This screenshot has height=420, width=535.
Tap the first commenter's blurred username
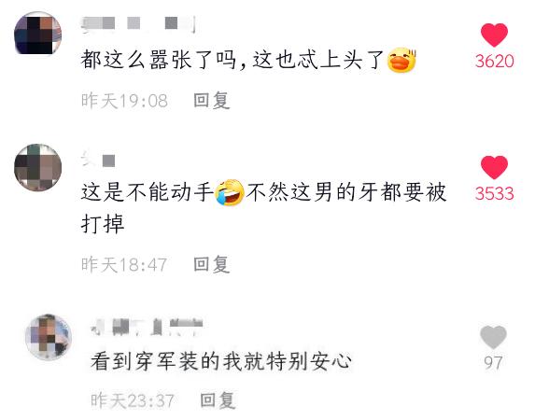click(x=138, y=24)
